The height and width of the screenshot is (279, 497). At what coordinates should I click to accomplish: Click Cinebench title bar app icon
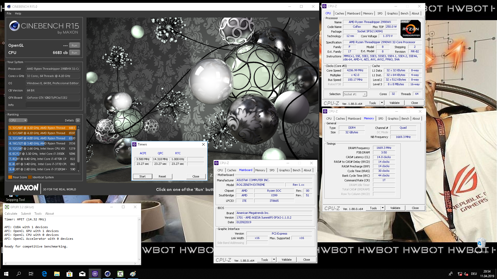[x=9, y=6]
